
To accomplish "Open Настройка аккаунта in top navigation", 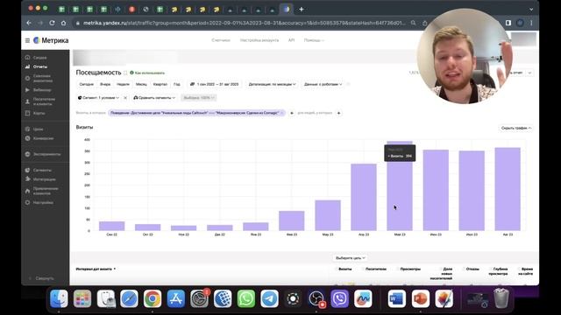I will pos(259,40).
